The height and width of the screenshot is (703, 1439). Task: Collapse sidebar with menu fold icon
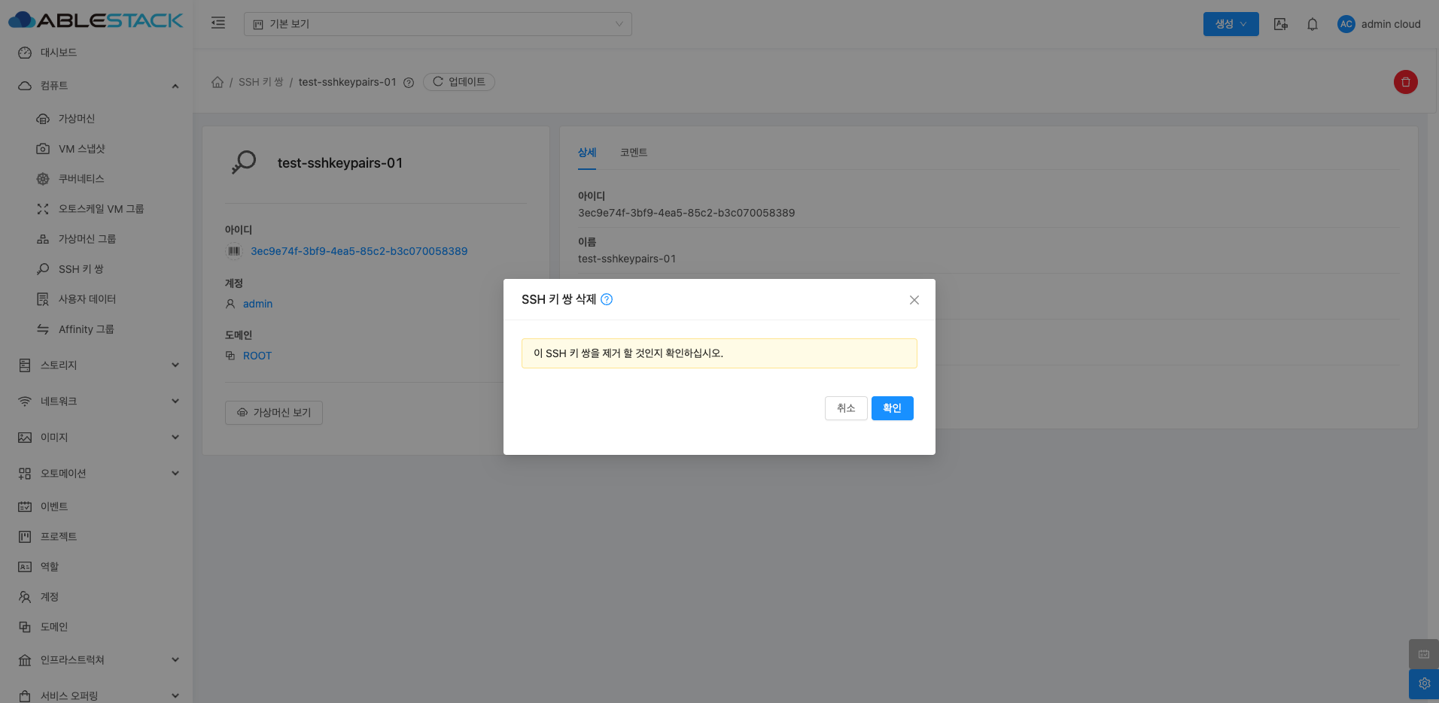pyautogui.click(x=218, y=23)
